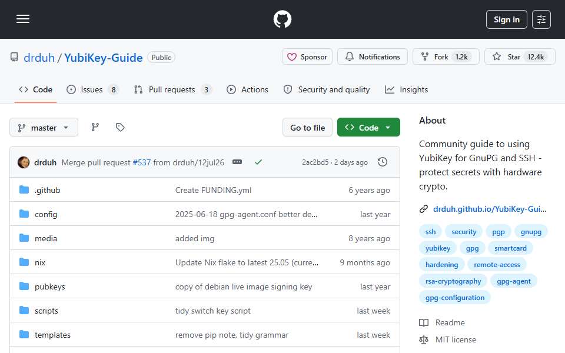
Task: Open the .github folder
Action: click(48, 190)
